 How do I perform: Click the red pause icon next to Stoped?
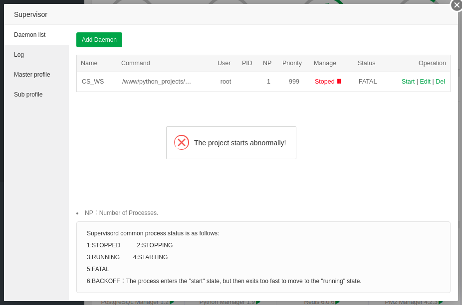[339, 82]
